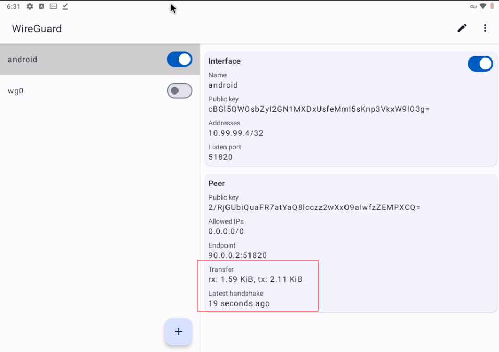Click interface name value android
The image size is (499, 352).
[223, 85]
